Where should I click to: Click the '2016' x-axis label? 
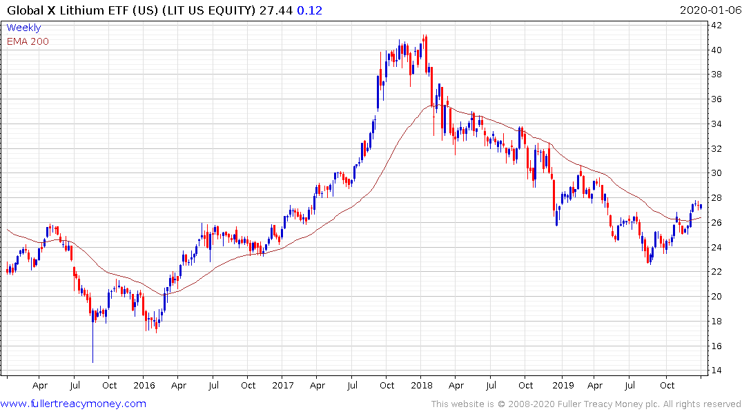click(x=144, y=385)
